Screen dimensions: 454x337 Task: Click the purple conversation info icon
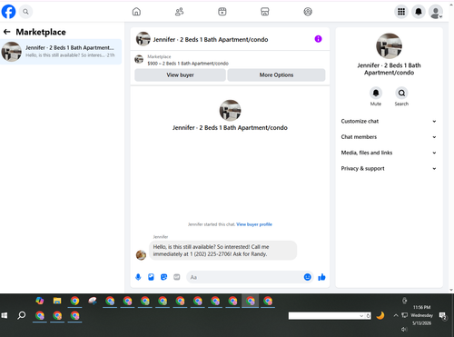[x=318, y=39]
